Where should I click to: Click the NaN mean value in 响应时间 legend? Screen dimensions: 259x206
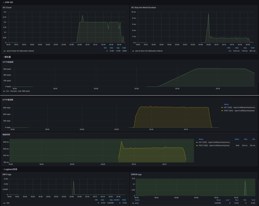[237, 145]
